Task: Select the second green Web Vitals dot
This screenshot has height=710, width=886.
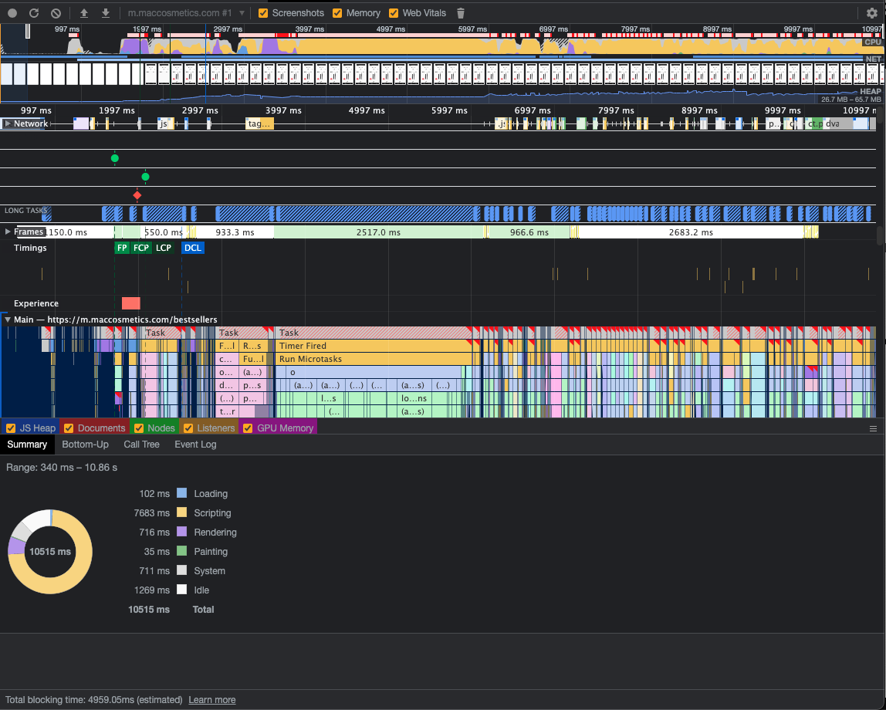Action: click(145, 177)
